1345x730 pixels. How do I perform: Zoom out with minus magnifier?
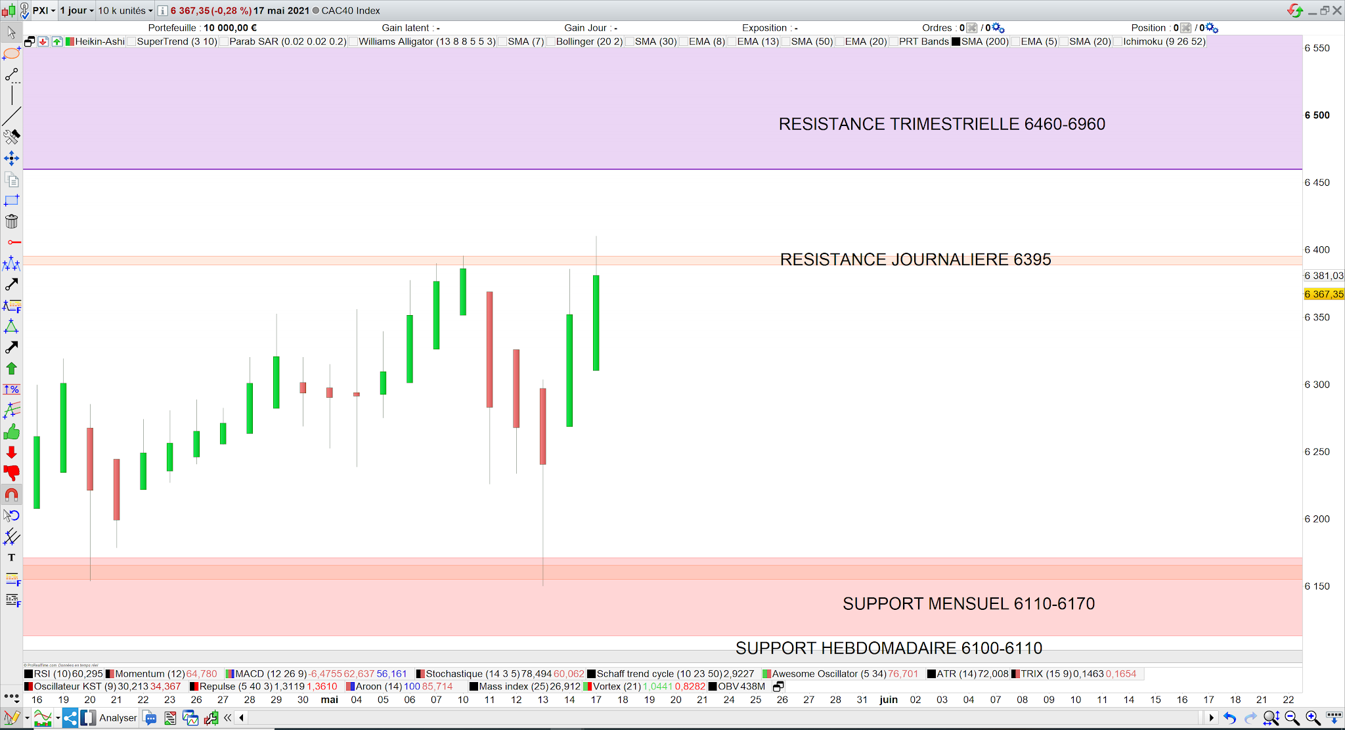pyautogui.click(x=1292, y=718)
